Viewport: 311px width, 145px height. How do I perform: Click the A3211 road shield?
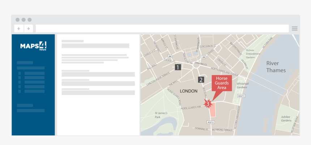coord(241,96)
